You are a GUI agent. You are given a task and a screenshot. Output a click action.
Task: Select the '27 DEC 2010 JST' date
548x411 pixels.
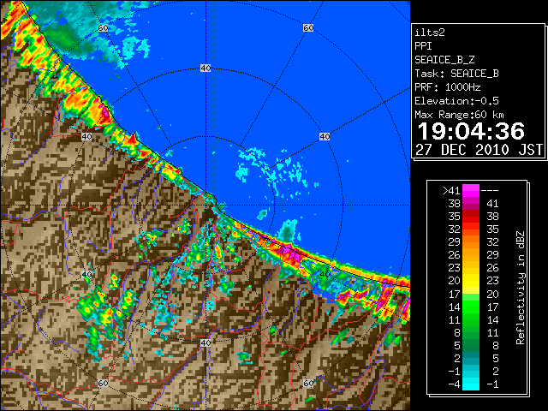coord(479,150)
